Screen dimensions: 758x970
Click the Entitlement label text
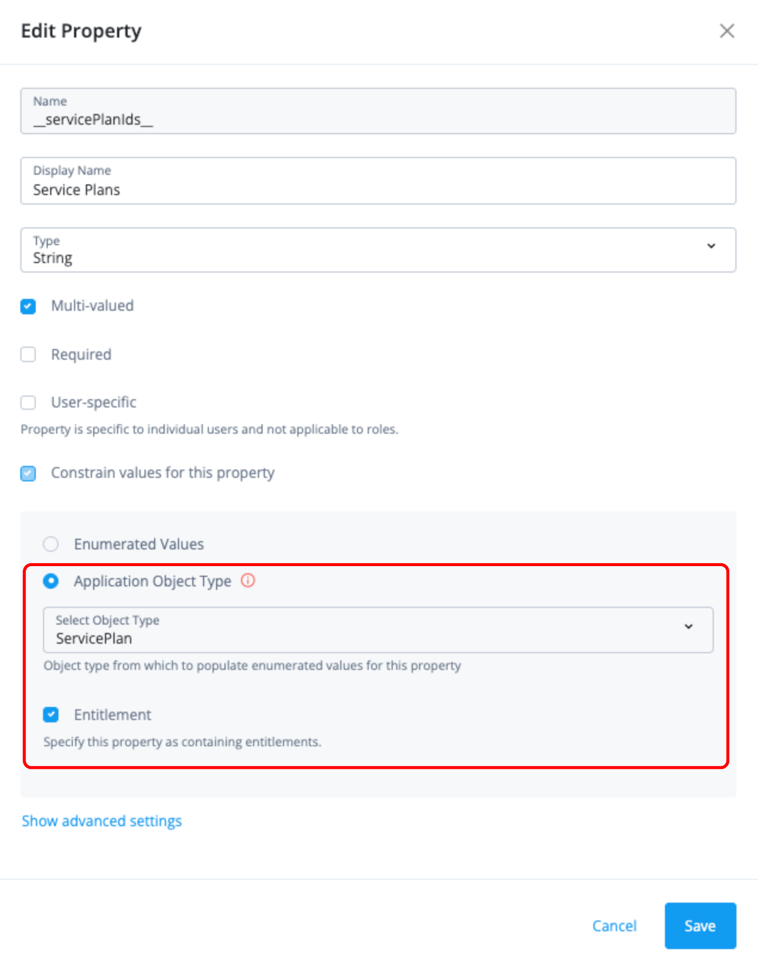[112, 715]
